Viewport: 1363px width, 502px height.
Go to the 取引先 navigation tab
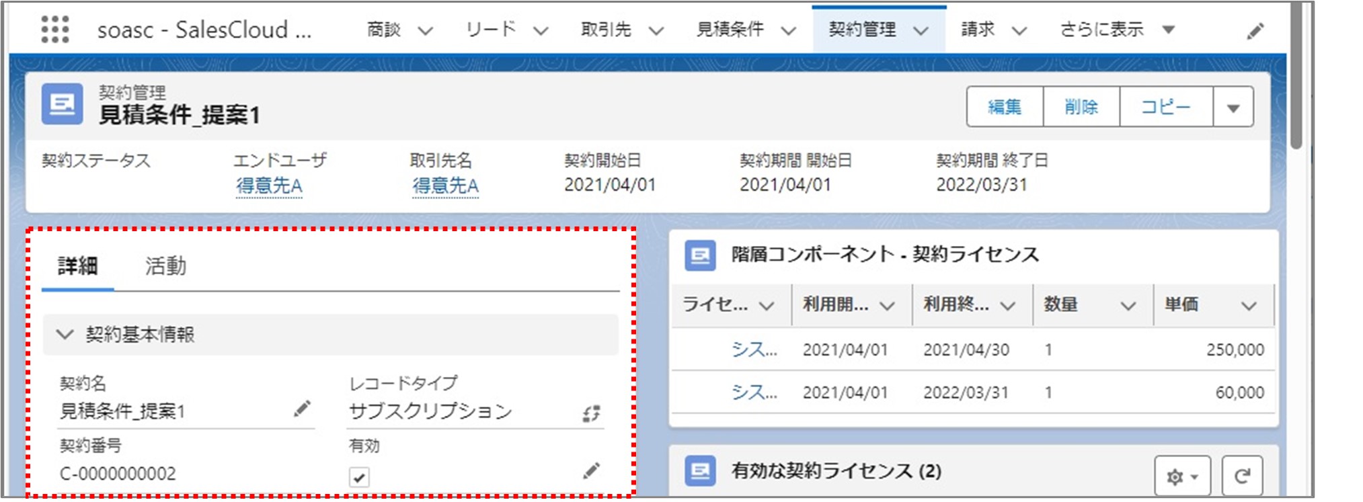tap(607, 30)
